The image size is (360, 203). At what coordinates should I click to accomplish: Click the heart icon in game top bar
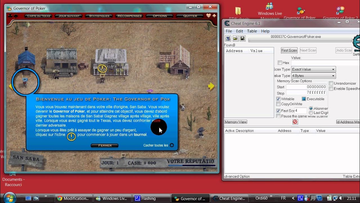(x=208, y=16)
